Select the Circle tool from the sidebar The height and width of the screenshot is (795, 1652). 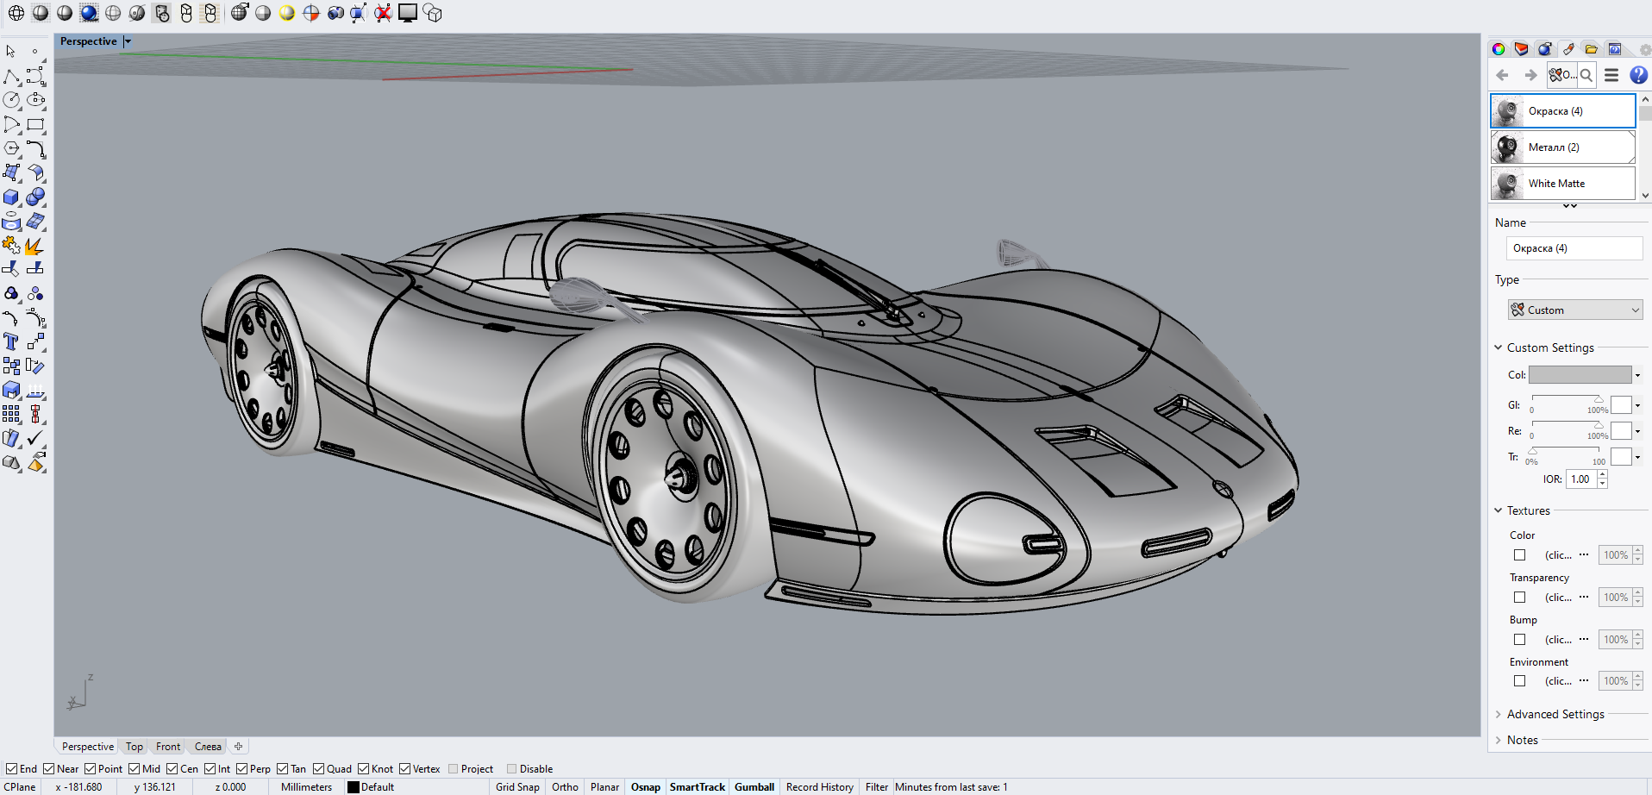click(x=11, y=99)
